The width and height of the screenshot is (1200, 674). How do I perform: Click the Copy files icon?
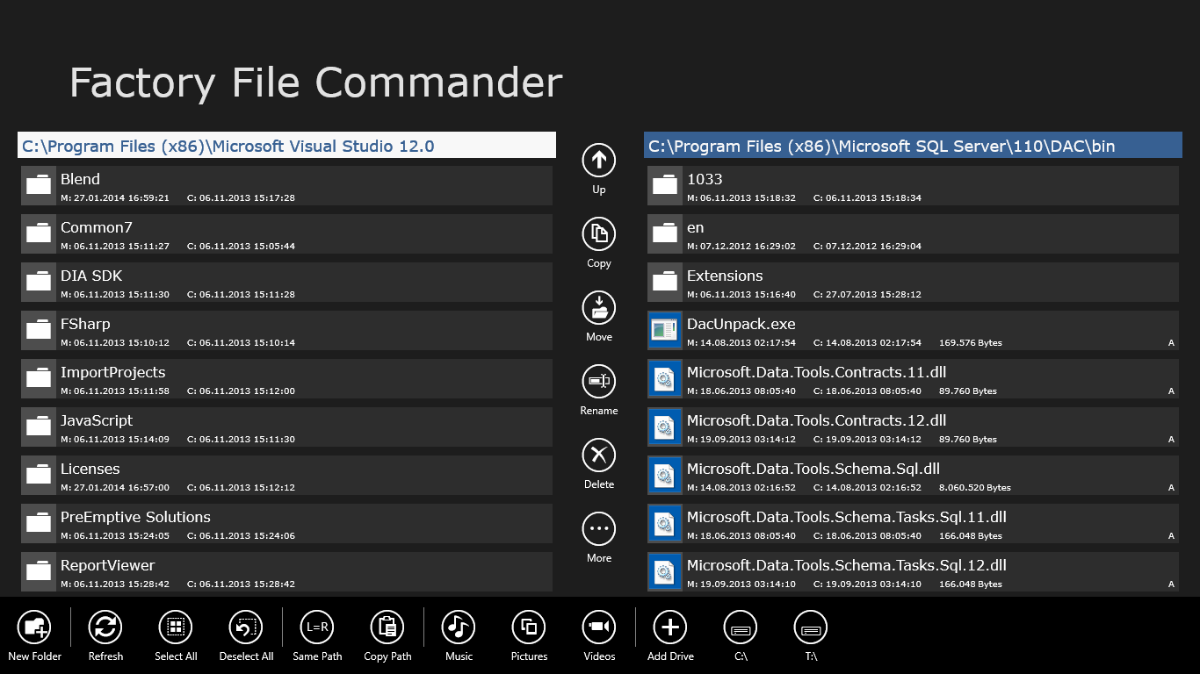[599, 234]
